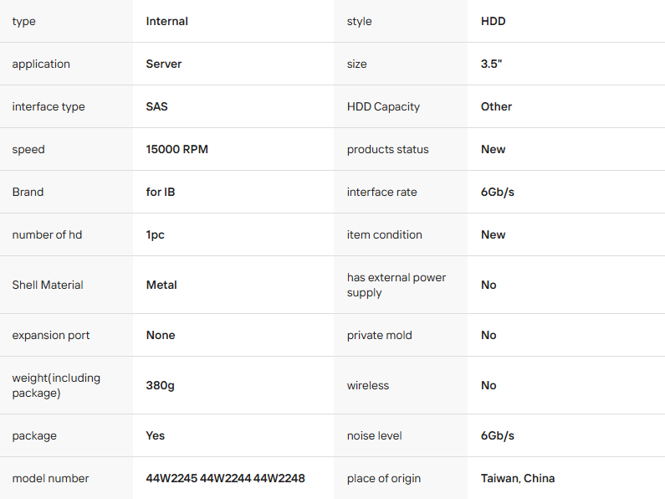Select the 'for IB' brand value

pyautogui.click(x=161, y=192)
